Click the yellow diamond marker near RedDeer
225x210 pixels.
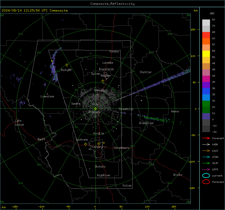(103, 81)
